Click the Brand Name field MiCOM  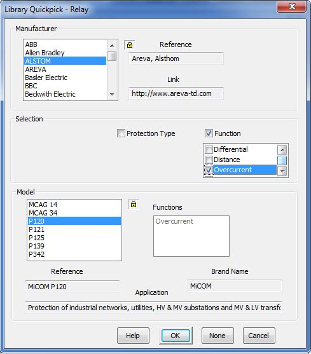tap(235, 286)
